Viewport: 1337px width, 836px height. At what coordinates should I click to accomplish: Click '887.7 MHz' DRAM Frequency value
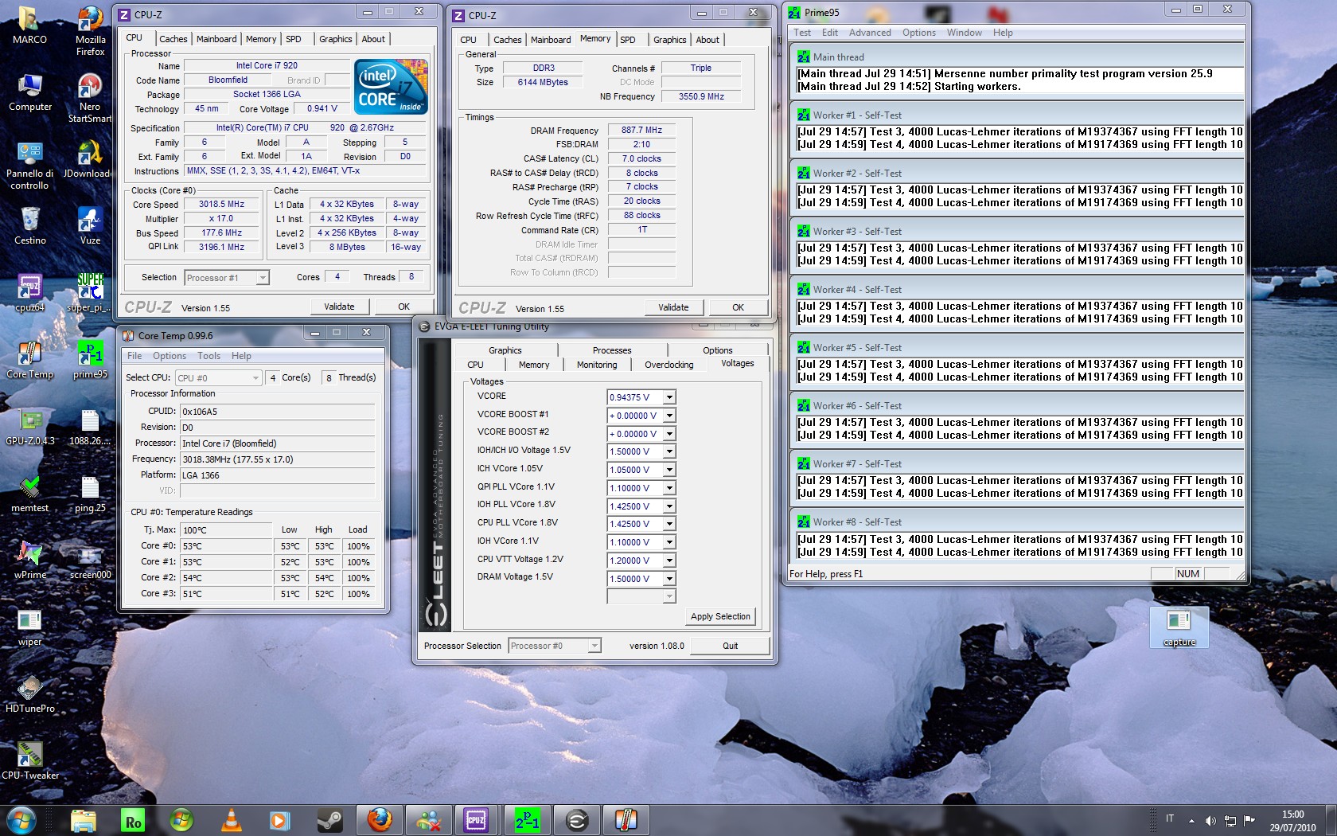coord(641,130)
